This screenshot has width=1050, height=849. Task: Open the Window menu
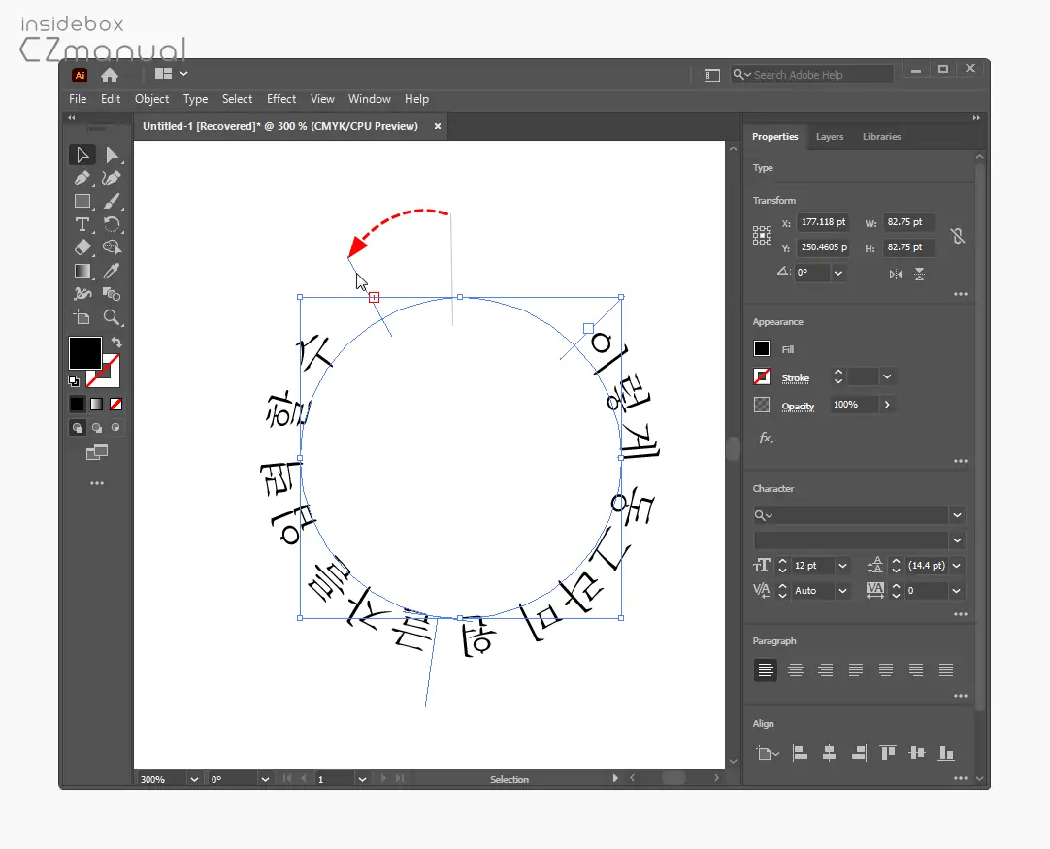[x=370, y=99]
